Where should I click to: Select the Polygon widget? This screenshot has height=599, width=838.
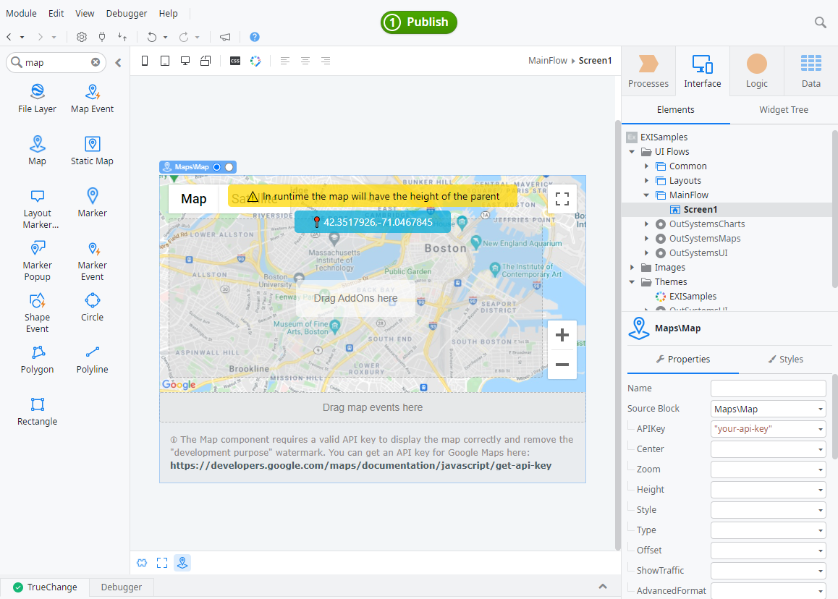(x=37, y=360)
